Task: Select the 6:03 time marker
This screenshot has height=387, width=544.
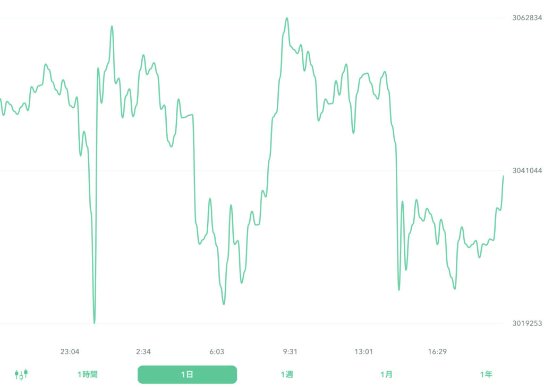Action: point(217,351)
